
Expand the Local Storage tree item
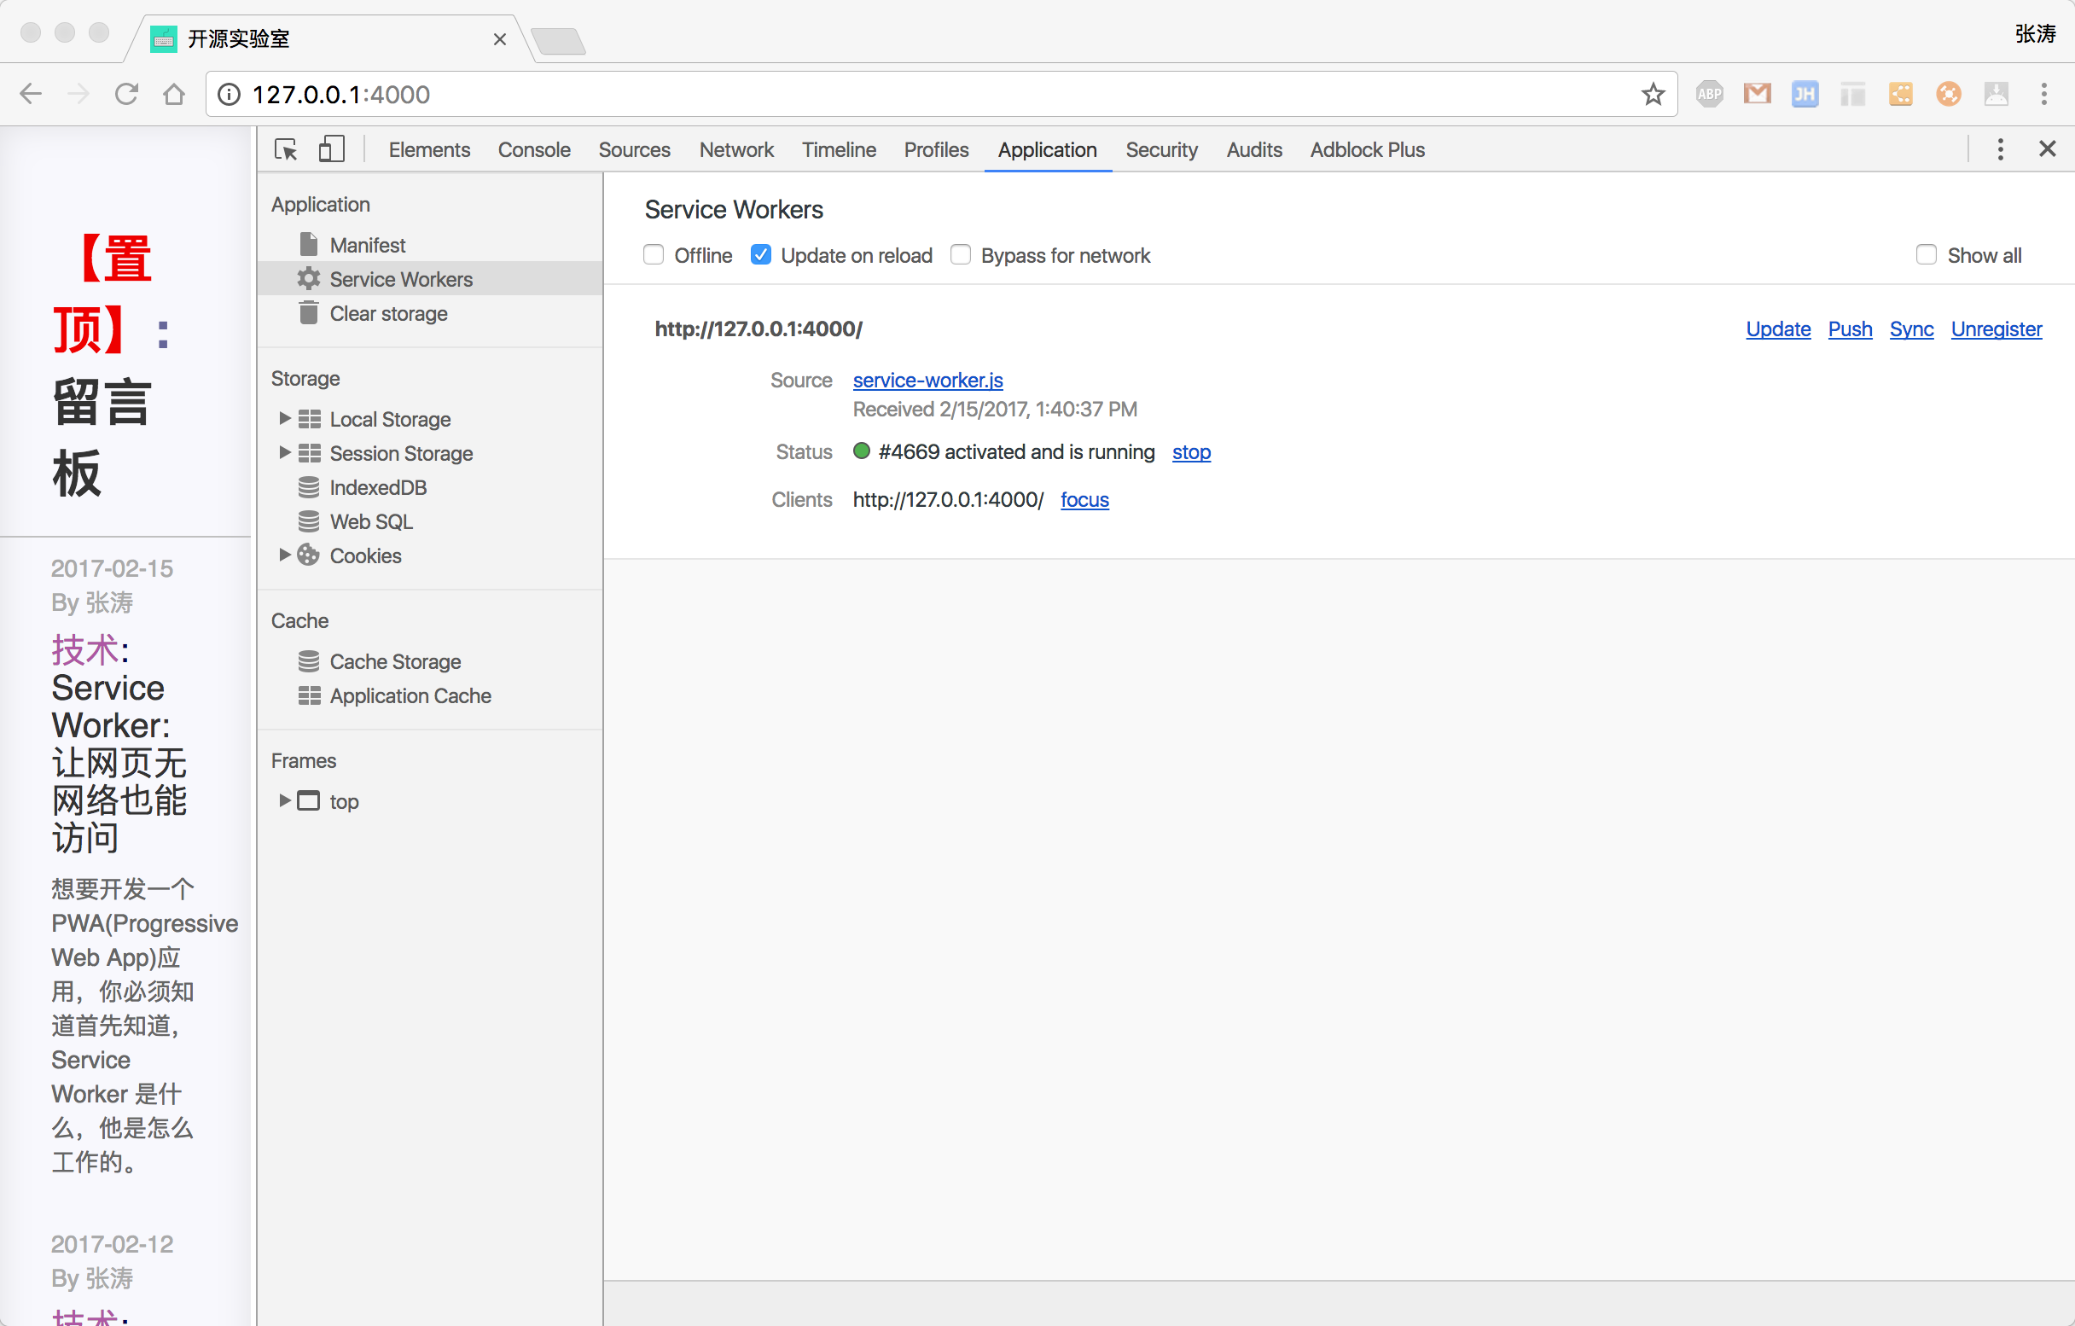pos(282,417)
